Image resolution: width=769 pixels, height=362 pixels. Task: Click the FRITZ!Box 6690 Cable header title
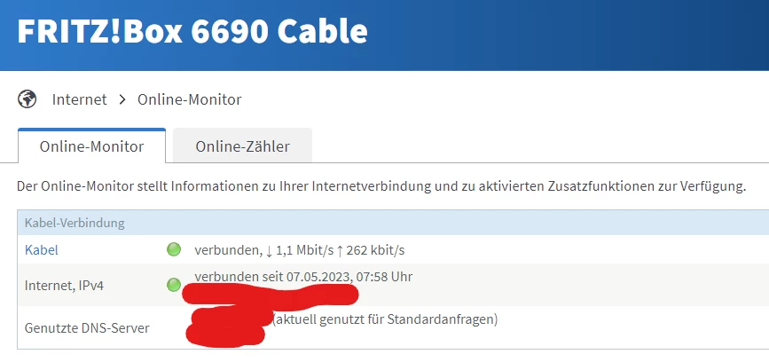(192, 31)
